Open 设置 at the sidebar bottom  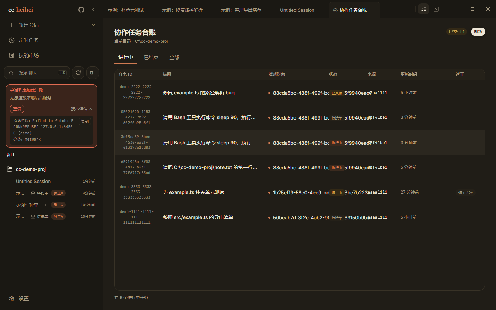52,299
